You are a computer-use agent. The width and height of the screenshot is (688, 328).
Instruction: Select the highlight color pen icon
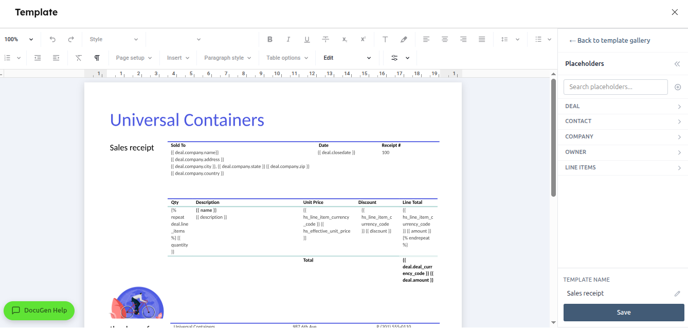click(404, 39)
